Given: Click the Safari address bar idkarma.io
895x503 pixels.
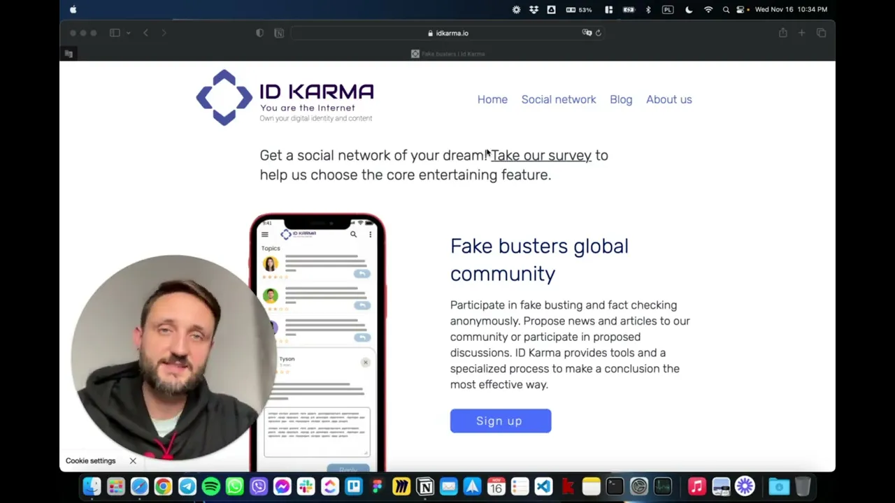Looking at the screenshot, I should coord(447,33).
